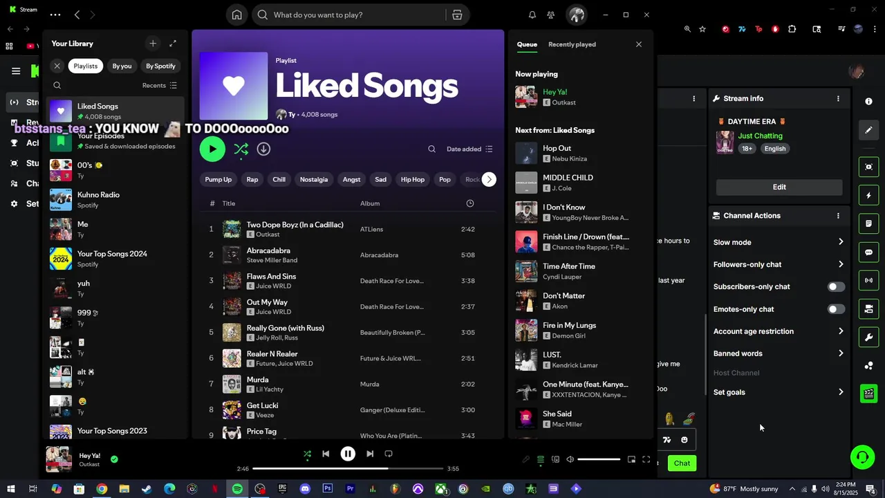Screen dimensions: 885x498
Task: Mute Spotify with speaker icon
Action: [x=570, y=459]
